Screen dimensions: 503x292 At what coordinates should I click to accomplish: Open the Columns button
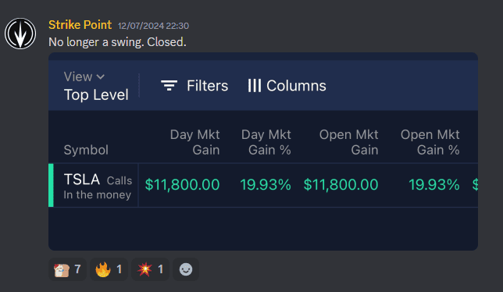coord(287,86)
